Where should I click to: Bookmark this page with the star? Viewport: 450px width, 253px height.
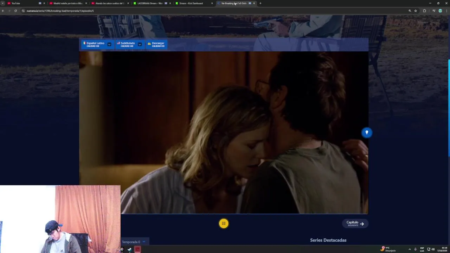[416, 11]
